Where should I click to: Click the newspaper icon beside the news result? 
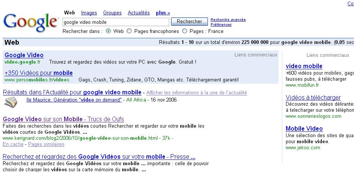(11, 102)
